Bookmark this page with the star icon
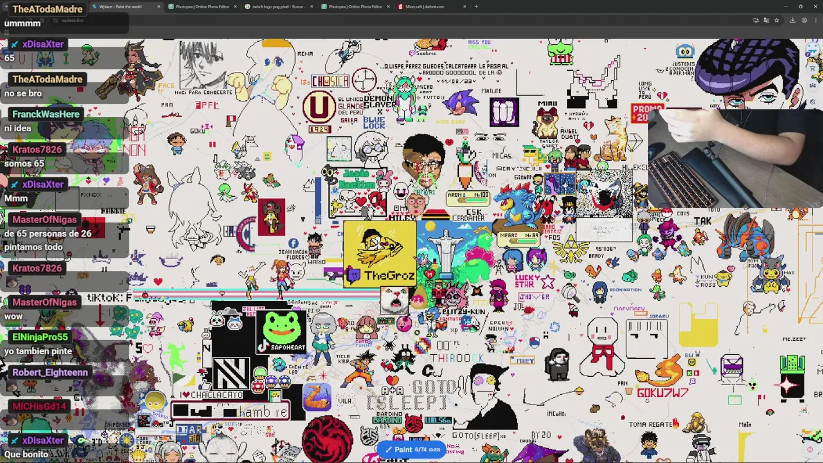Image resolution: width=823 pixels, height=463 pixels. [x=776, y=21]
